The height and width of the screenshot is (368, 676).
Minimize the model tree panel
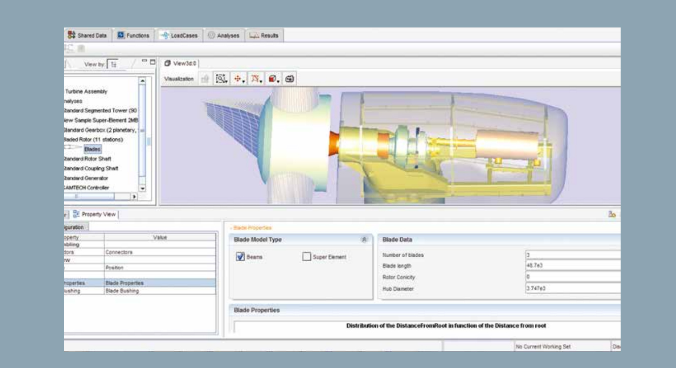144,62
